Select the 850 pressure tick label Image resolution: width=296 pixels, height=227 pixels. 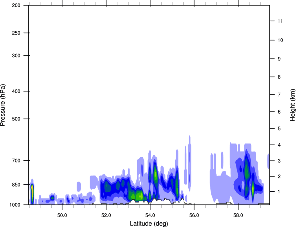(x=16, y=185)
